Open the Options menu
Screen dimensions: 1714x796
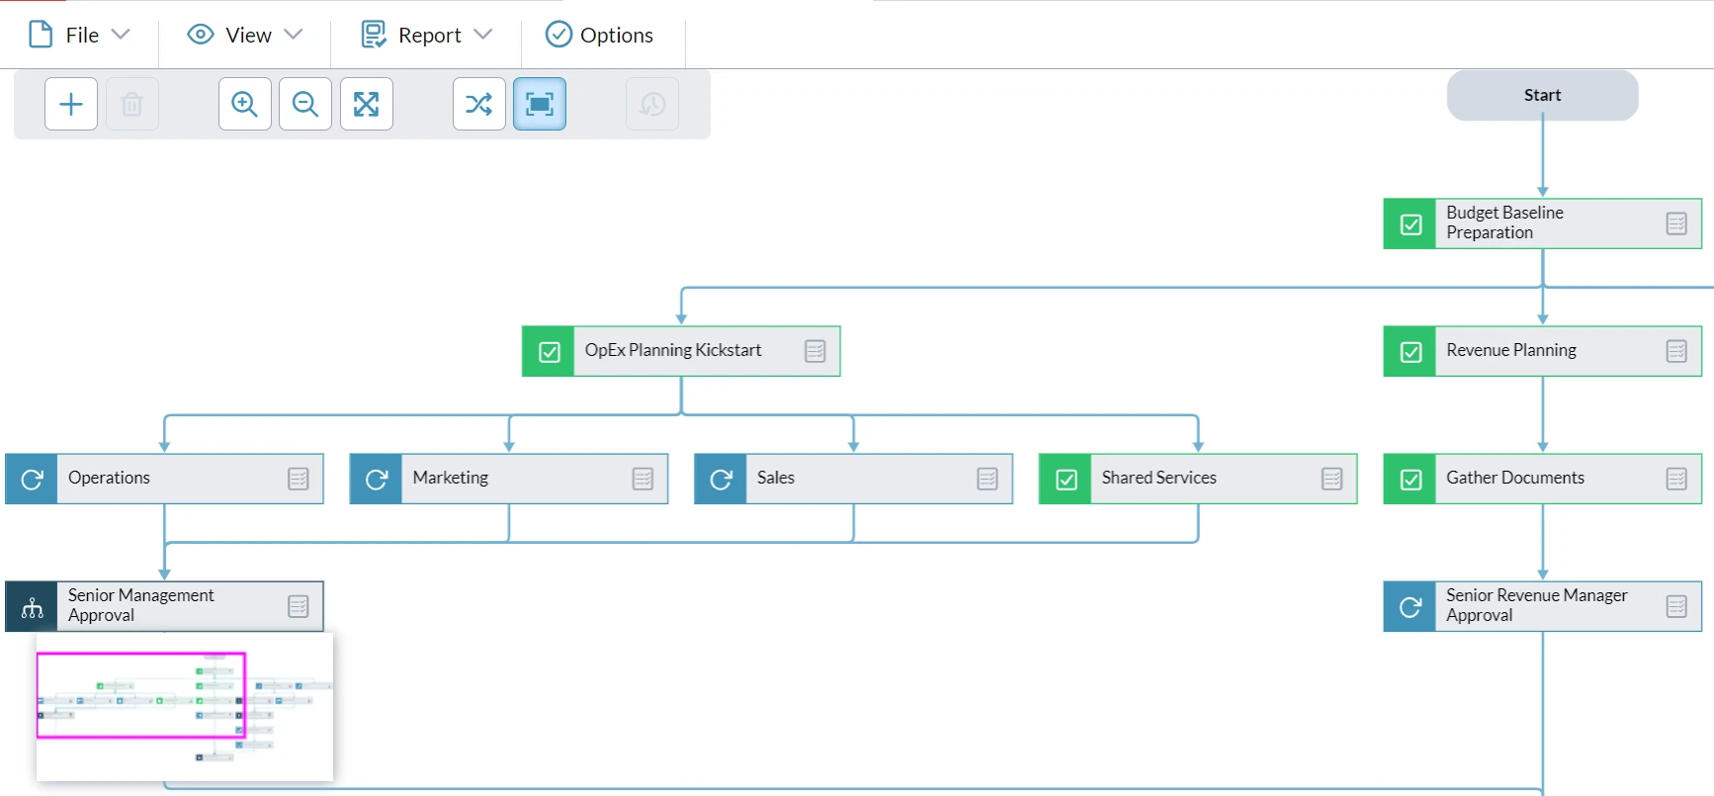tap(600, 35)
